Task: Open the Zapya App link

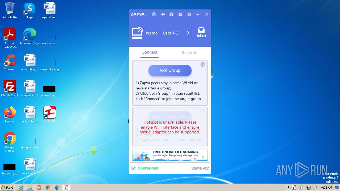Action: coord(201,168)
